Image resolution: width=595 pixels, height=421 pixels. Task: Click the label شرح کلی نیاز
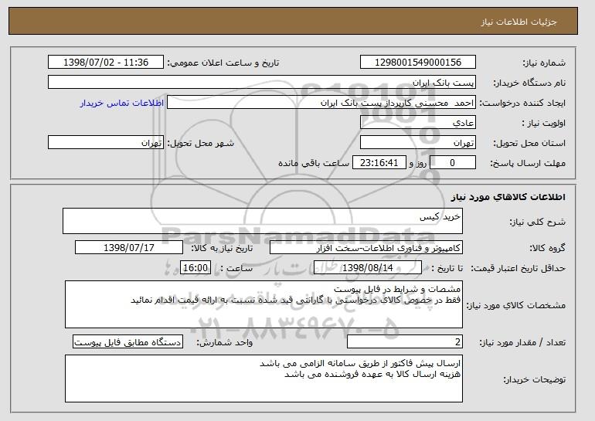[537, 222]
